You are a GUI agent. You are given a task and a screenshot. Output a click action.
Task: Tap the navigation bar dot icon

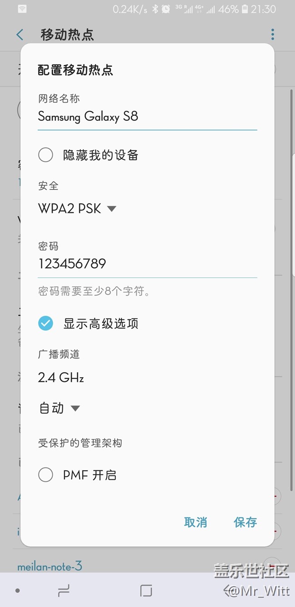click(17, 591)
